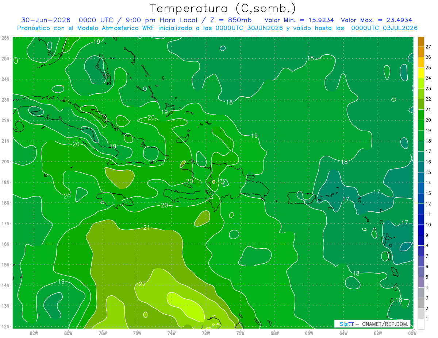
Task: Pick the 66W longitude label
Action: pyautogui.click(x=309, y=333)
